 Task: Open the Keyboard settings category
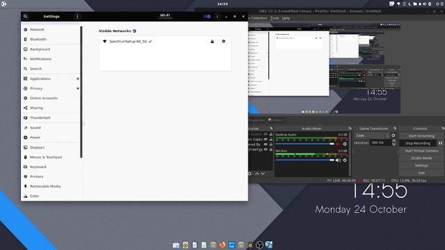51,167
